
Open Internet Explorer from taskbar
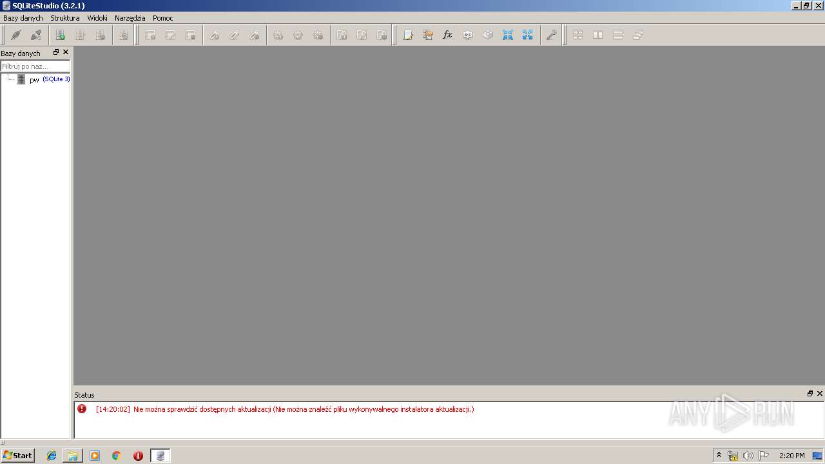point(52,456)
